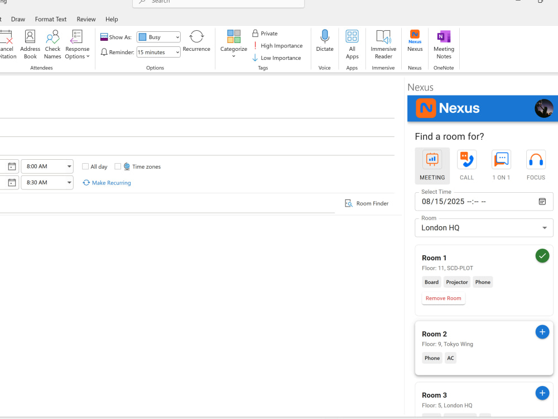The width and height of the screenshot is (558, 419).
Task: Click the Reminder bell icon
Action: point(104,52)
